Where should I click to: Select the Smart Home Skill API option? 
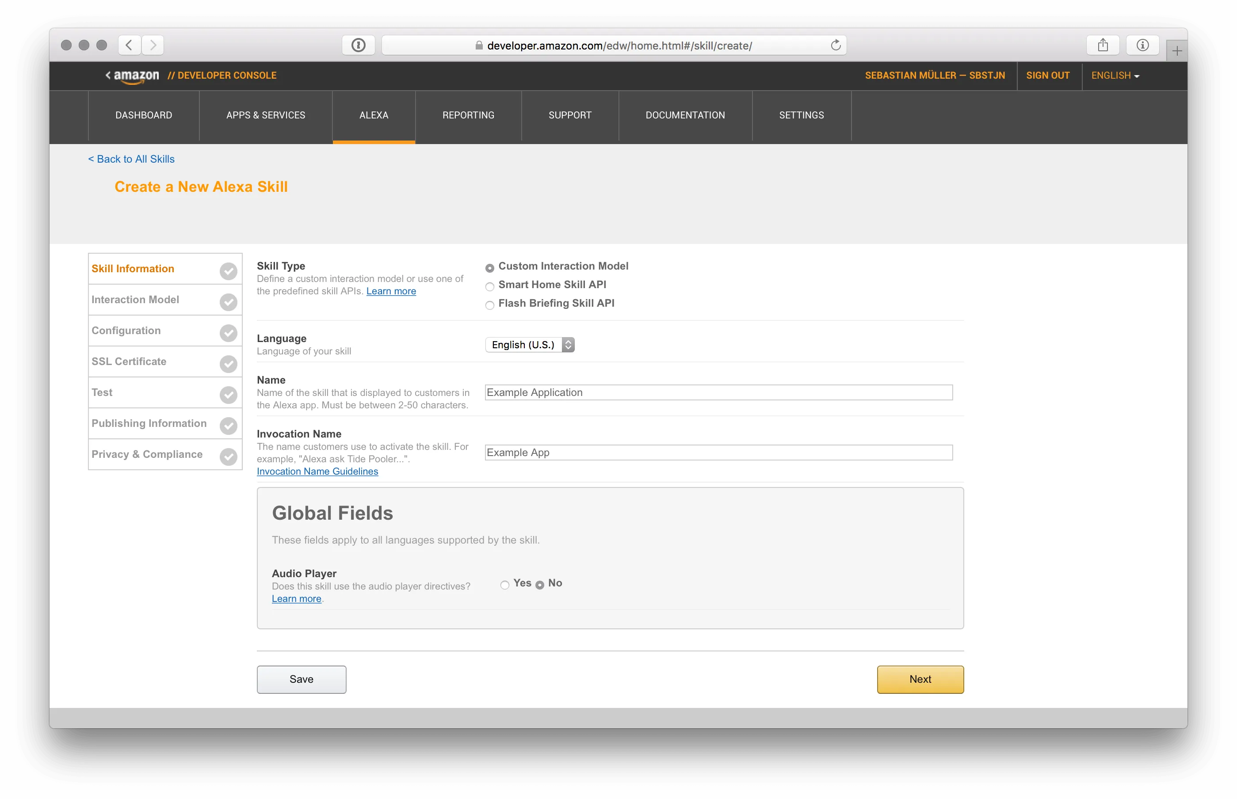(489, 286)
